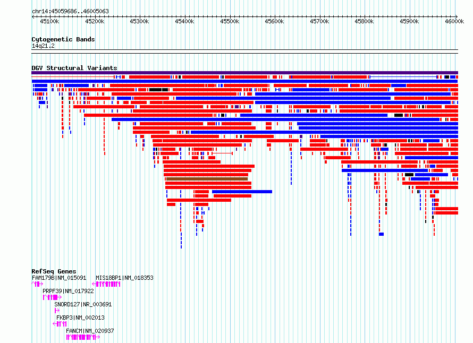
Task: Click the 45300k ruler label
Action: click(139, 21)
